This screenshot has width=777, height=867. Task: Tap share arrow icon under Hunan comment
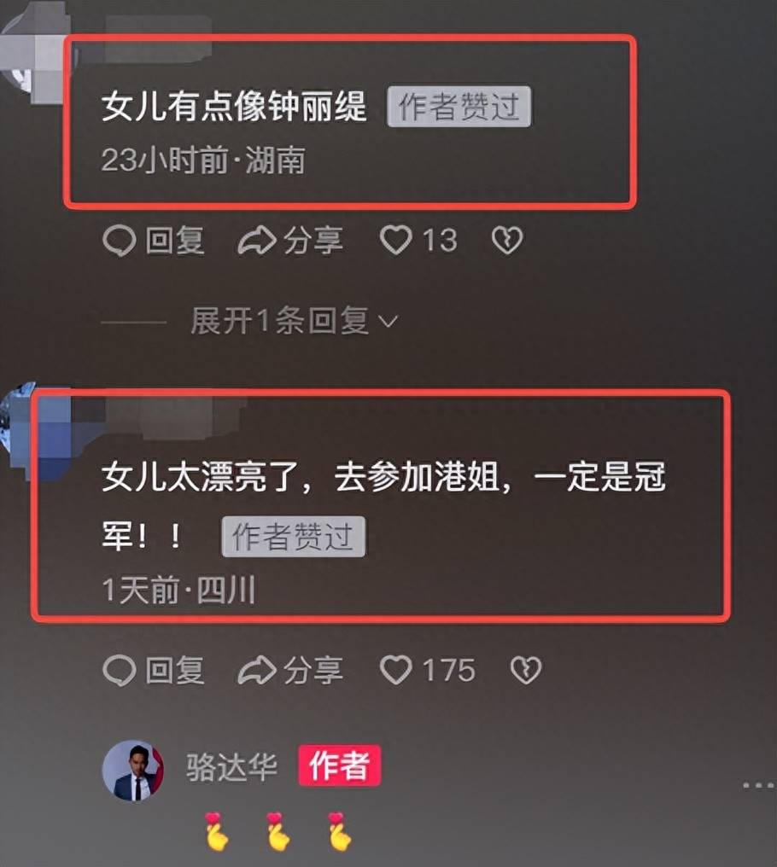click(257, 241)
